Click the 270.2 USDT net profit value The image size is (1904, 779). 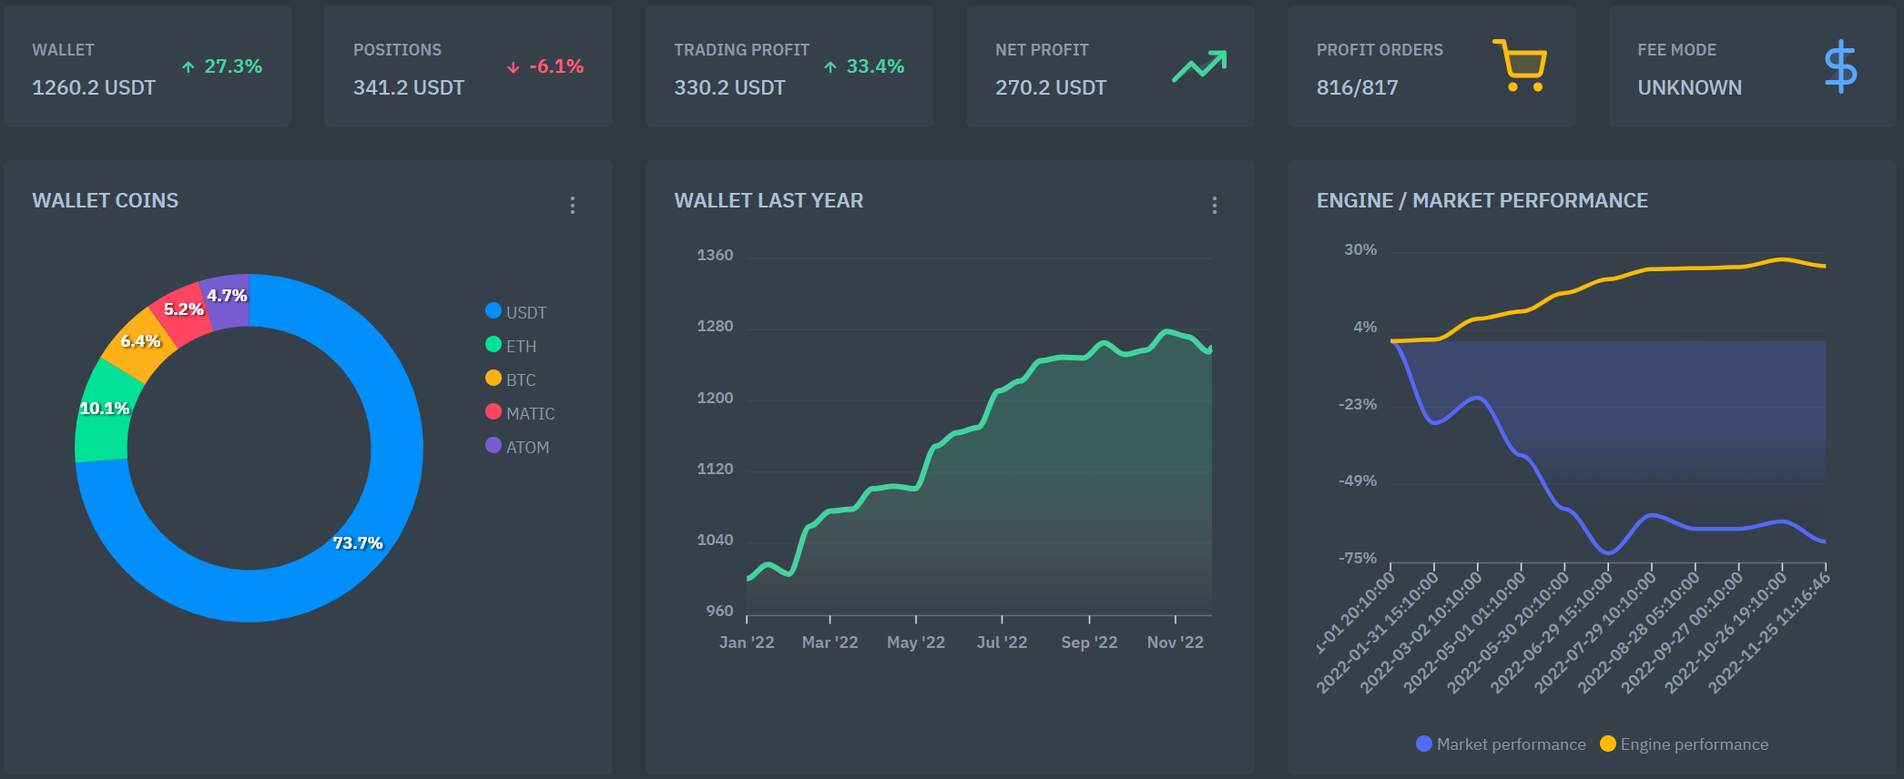pyautogui.click(x=1051, y=87)
